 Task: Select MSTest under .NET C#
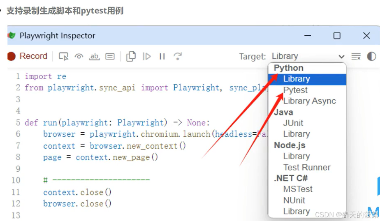pyautogui.click(x=298, y=189)
